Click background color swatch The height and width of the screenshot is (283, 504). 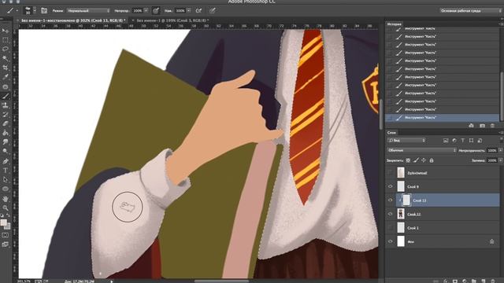[8, 226]
